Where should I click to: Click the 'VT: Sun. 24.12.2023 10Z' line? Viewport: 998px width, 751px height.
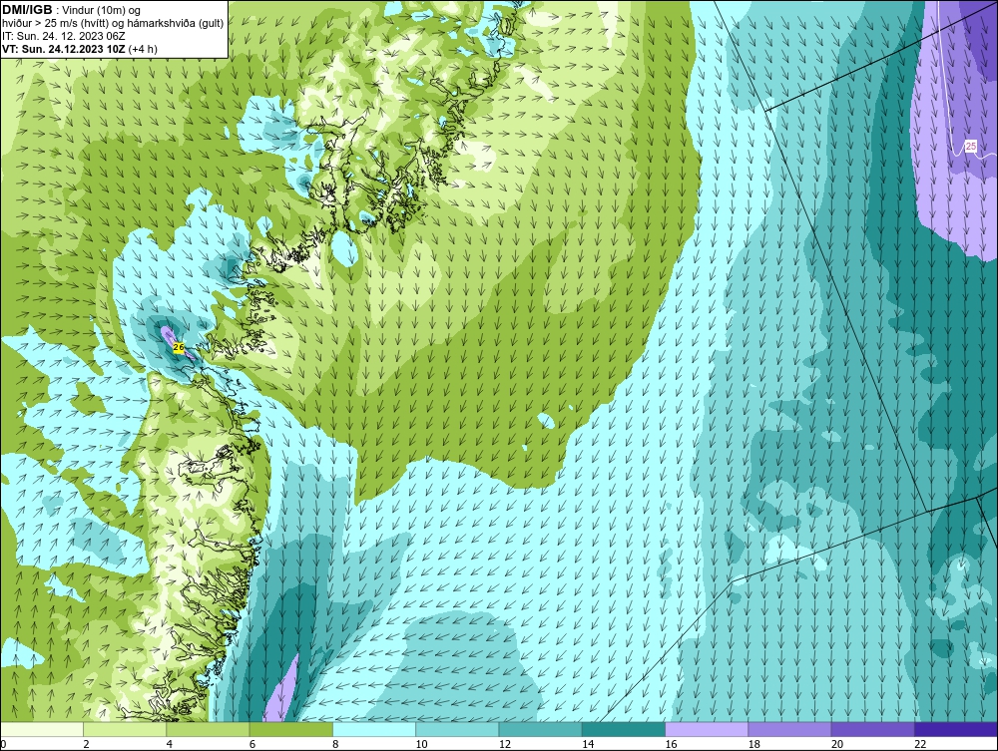[64, 49]
